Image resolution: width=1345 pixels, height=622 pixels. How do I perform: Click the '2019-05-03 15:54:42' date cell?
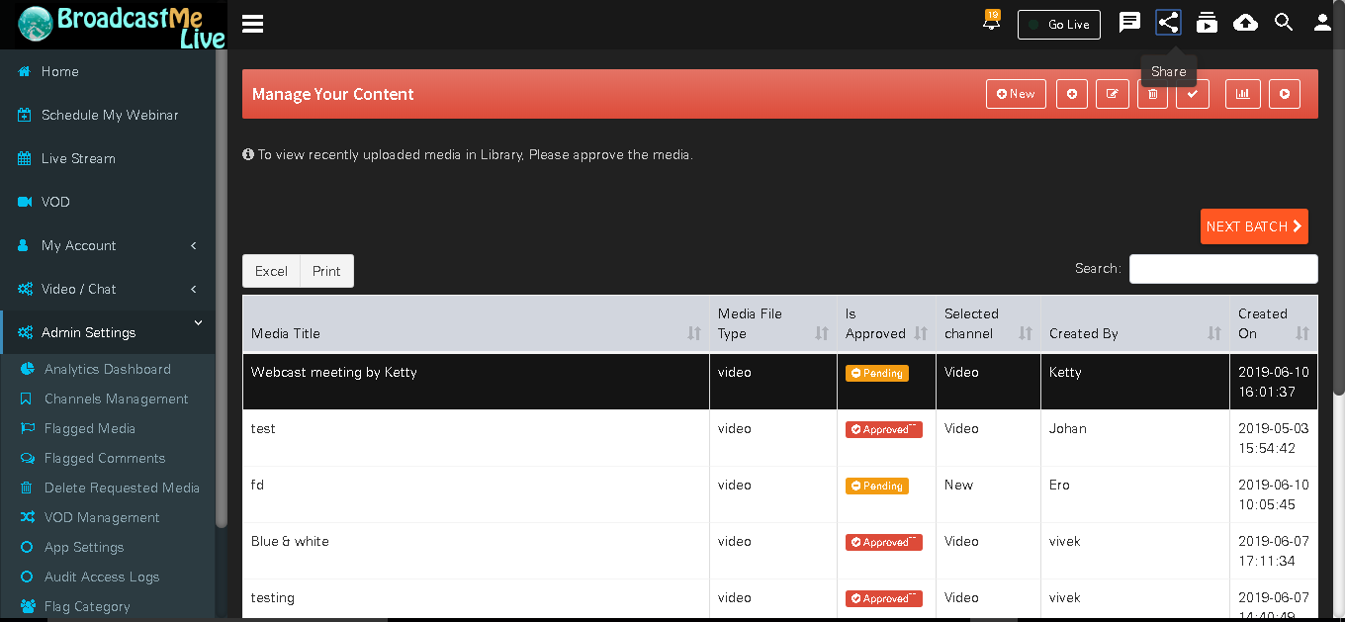coord(1274,438)
